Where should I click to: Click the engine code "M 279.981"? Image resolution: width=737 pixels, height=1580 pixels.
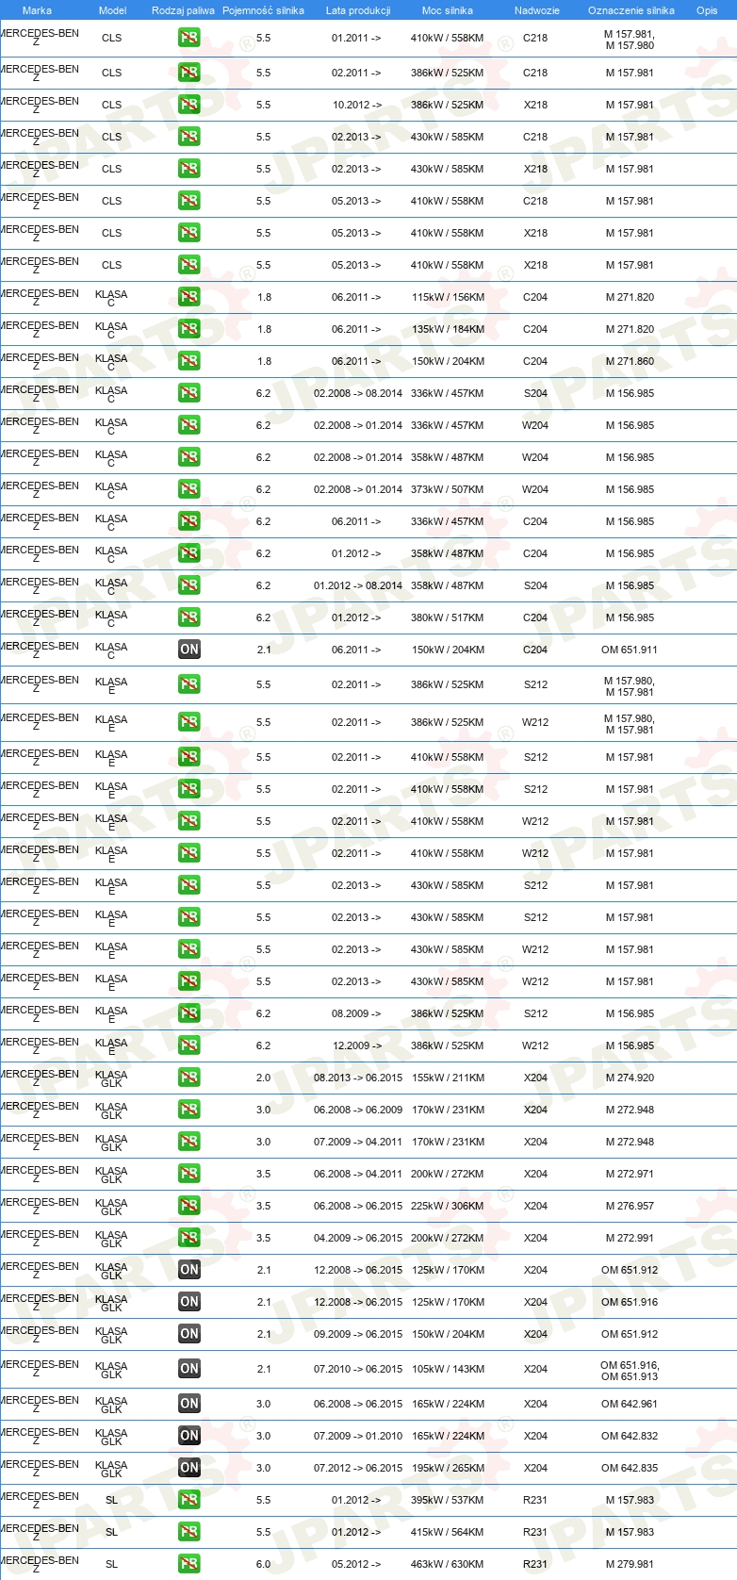pos(630,1564)
